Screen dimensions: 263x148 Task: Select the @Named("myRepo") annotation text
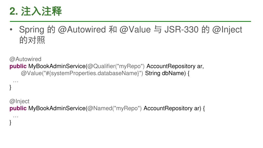click(114, 108)
